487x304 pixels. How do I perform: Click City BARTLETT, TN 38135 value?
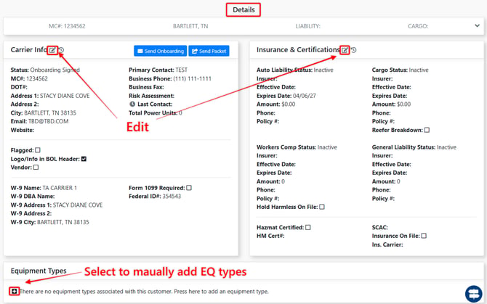tap(50, 112)
